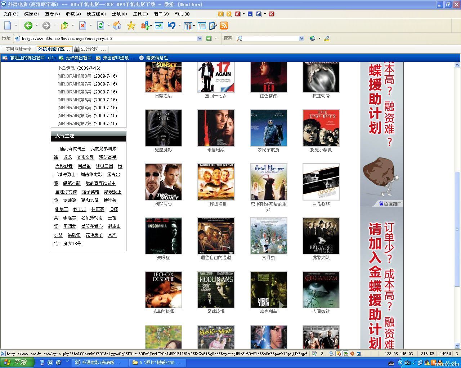Click 弹出窗口选项 on info bar
This screenshot has height=368, width=461.
[115, 58]
